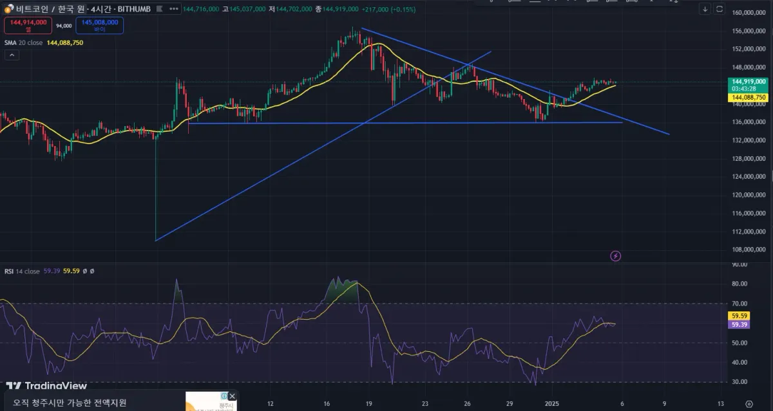
Task: Open the three-dot more menu in chart legend
Action: (x=174, y=10)
